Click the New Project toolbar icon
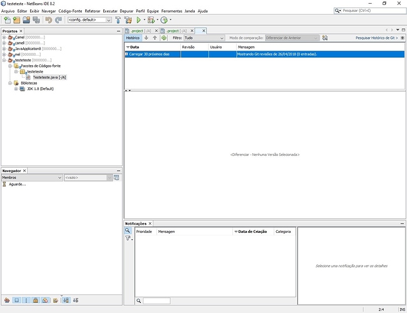Viewport: 407px width, 313px height. [17, 20]
